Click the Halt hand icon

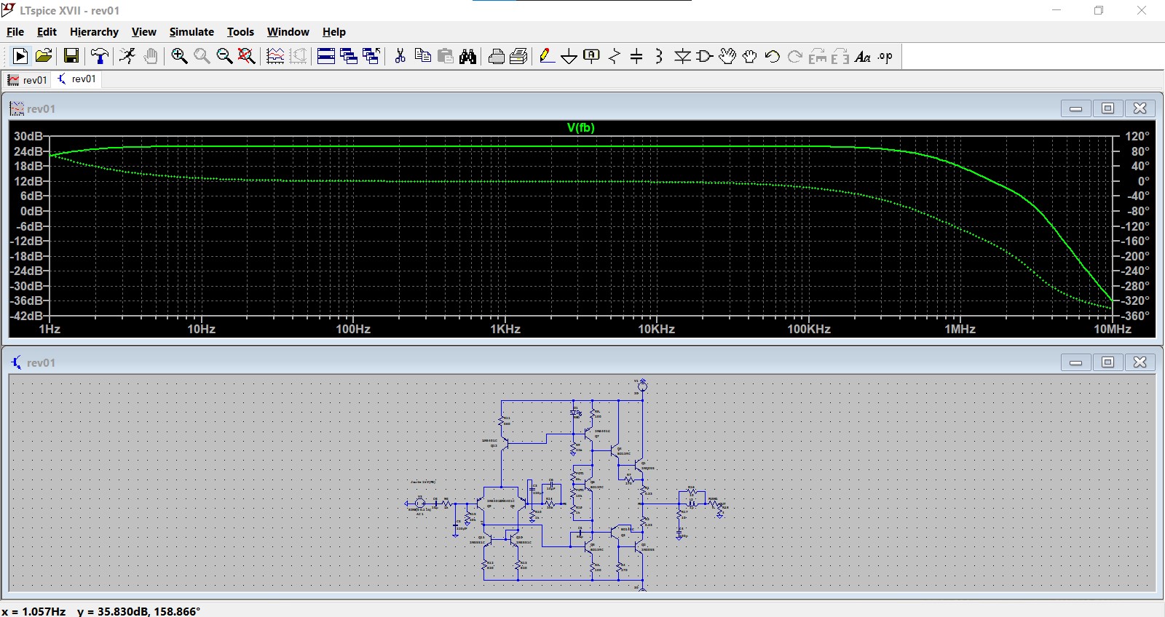(151, 56)
